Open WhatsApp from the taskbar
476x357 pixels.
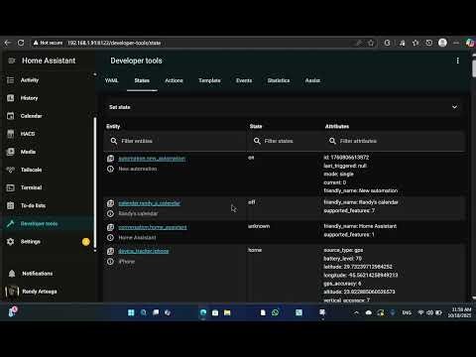pos(275,312)
